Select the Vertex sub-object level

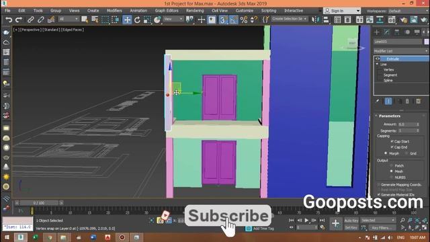coord(388,70)
